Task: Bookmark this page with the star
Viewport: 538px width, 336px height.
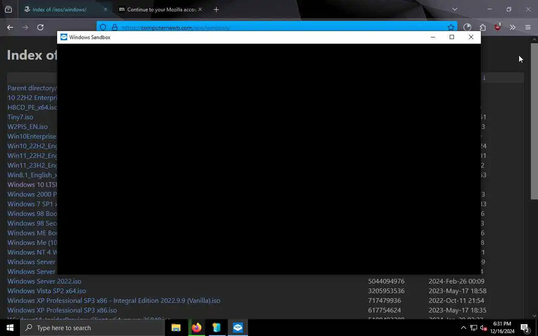Action: coord(451,27)
